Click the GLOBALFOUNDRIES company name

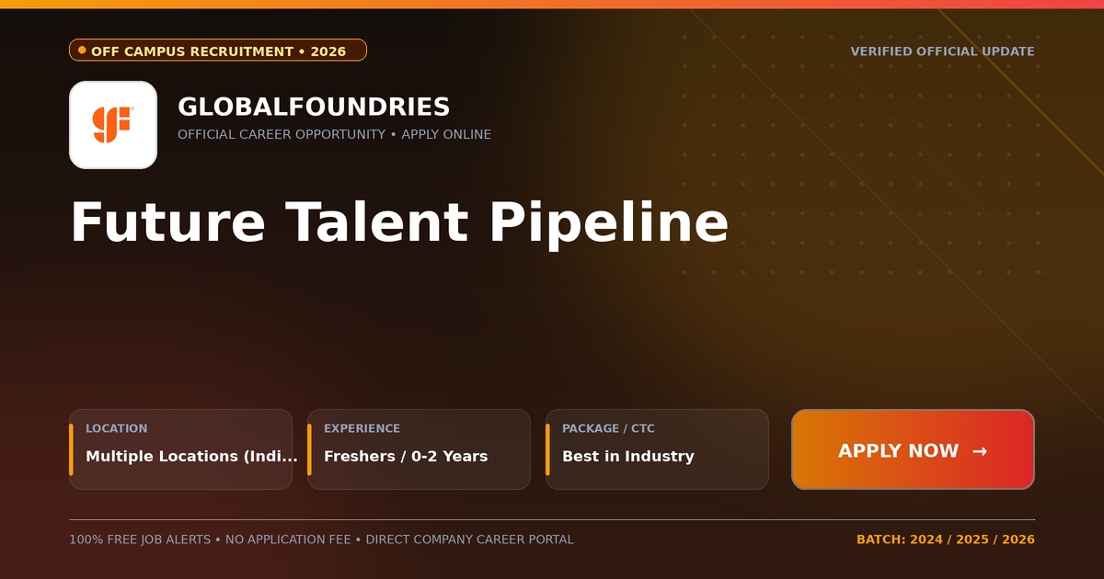314,107
